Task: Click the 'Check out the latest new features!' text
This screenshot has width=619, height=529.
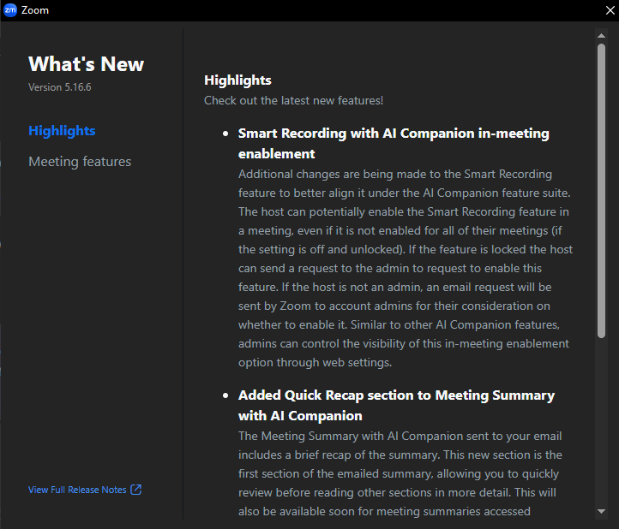Action: (293, 101)
